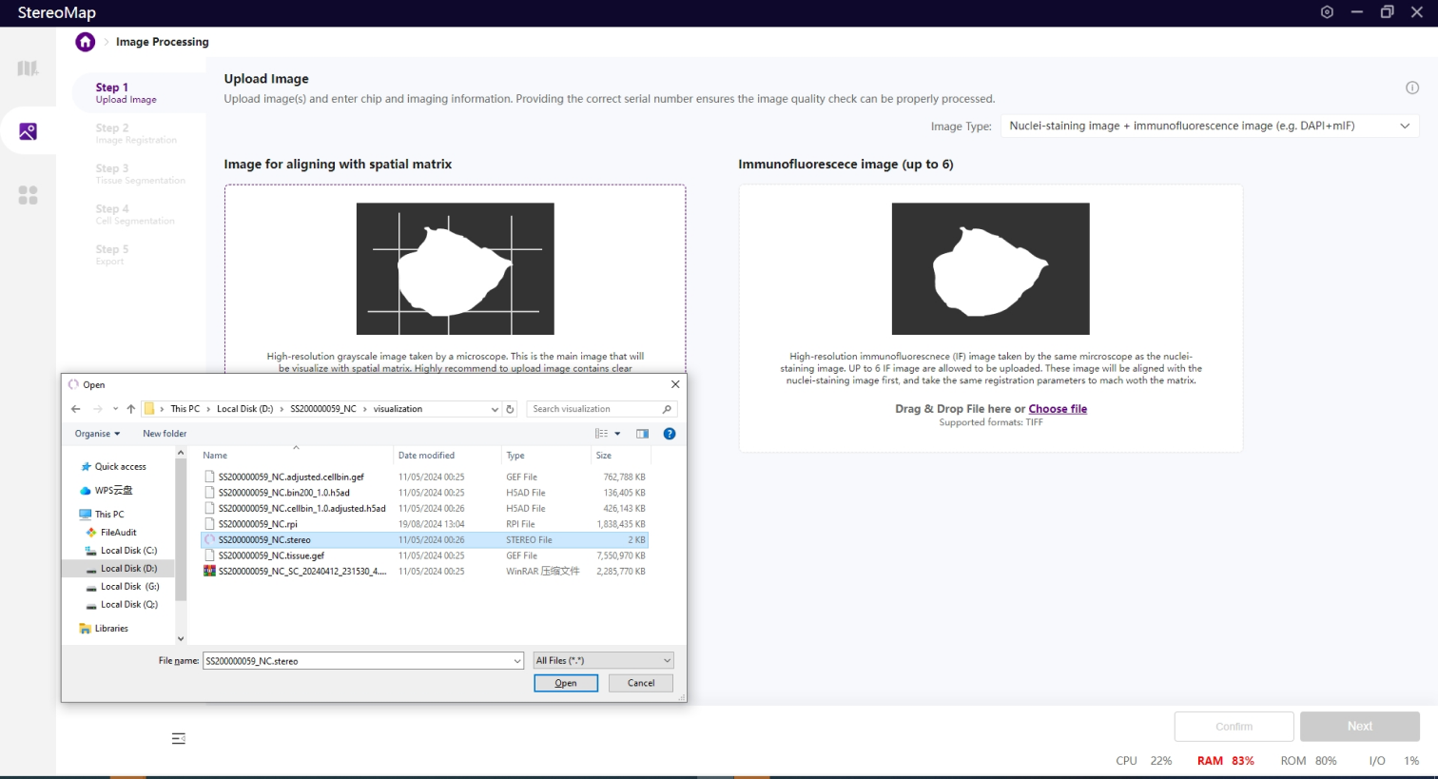1438x779 pixels.
Task: Click the dialog help question mark icon
Action: coord(670,434)
